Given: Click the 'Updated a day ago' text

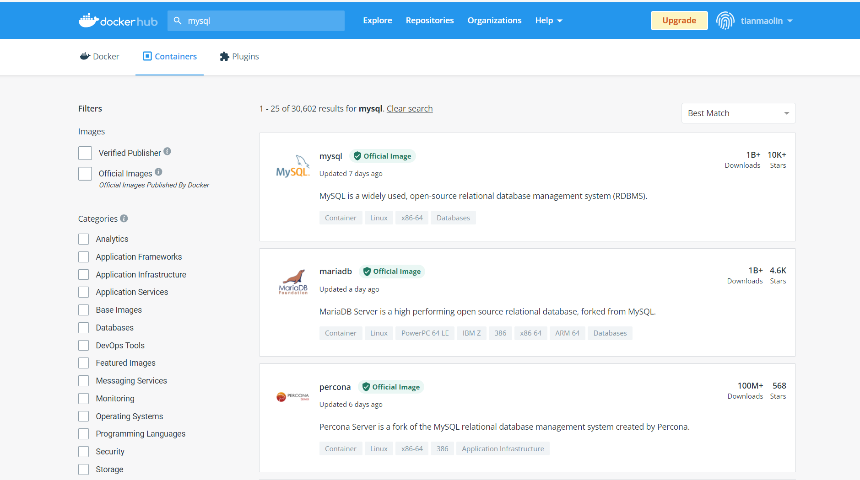Looking at the screenshot, I should (x=349, y=289).
